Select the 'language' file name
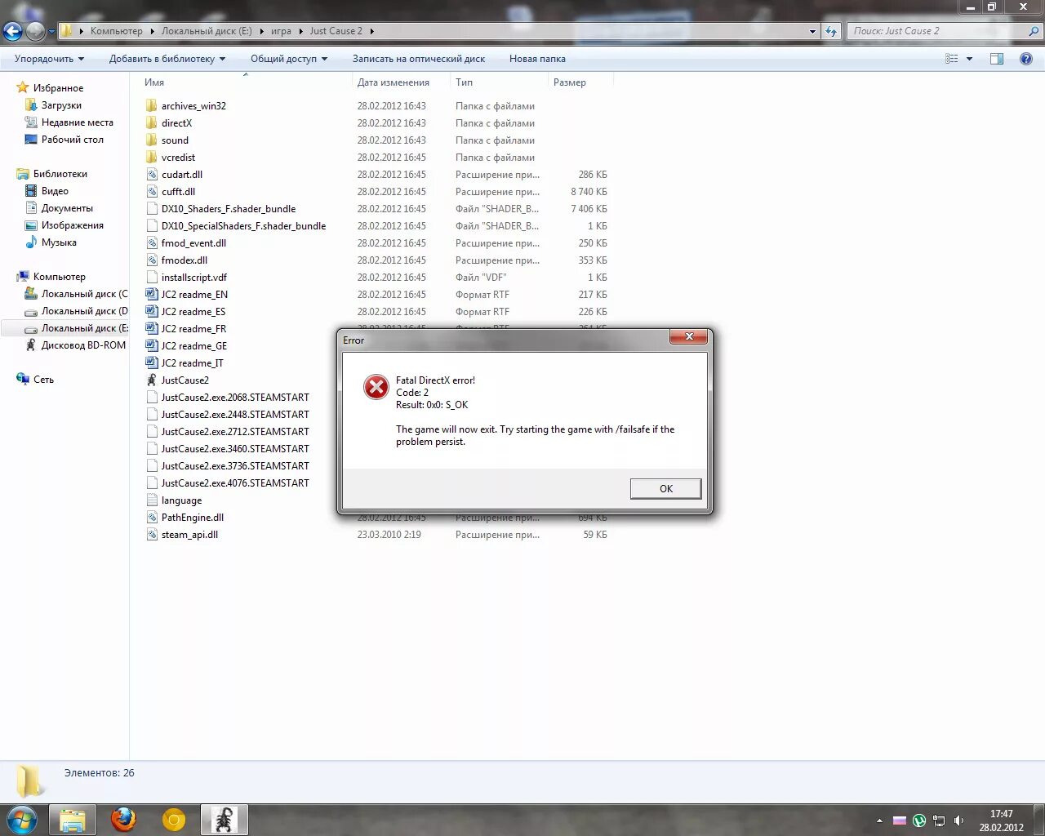Image resolution: width=1045 pixels, height=836 pixels. (181, 500)
